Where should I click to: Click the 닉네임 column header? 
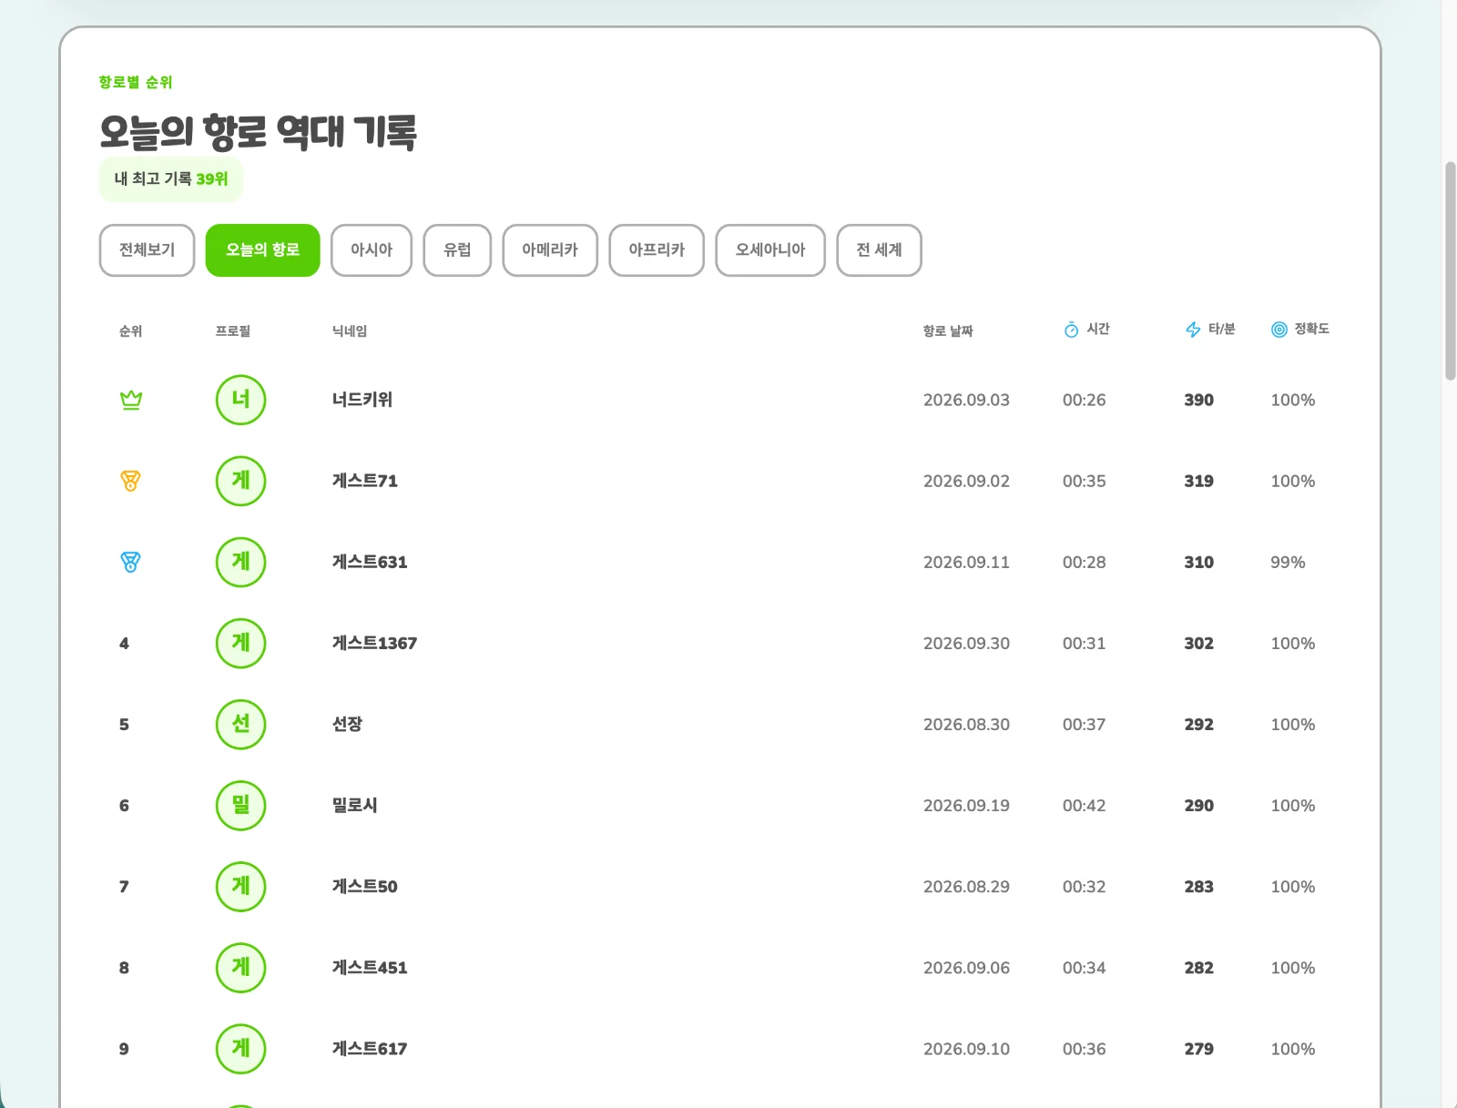click(x=350, y=331)
